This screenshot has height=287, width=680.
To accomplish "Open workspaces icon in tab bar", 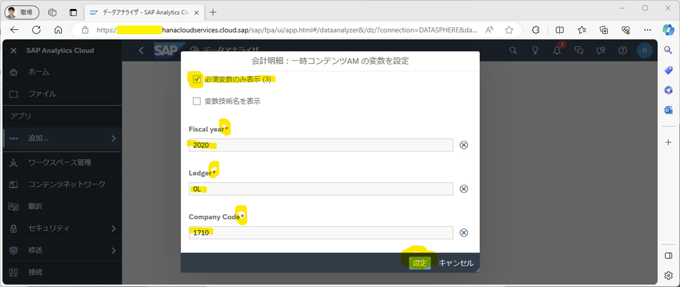I will [x=52, y=12].
